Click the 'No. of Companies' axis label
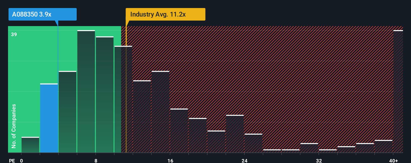 [14, 126]
